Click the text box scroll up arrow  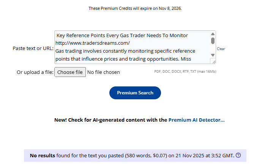coord(213,34)
